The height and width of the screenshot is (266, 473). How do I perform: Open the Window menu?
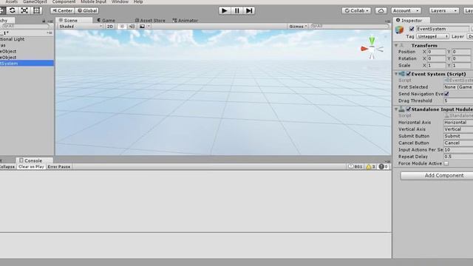click(120, 1)
